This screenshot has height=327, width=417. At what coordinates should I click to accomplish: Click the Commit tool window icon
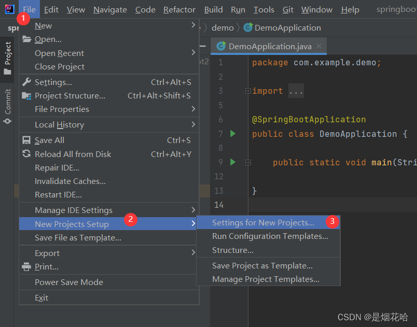pyautogui.click(x=7, y=121)
